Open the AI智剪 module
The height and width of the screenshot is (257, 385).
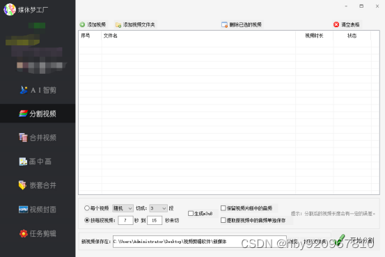point(38,90)
